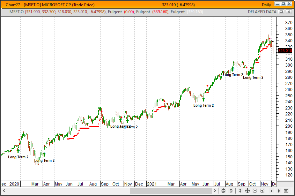Click the MSFT.O legend entry with OHLC values
Image resolution: width=295 pixels, height=196 pixels.
pyautogui.click(x=58, y=12)
